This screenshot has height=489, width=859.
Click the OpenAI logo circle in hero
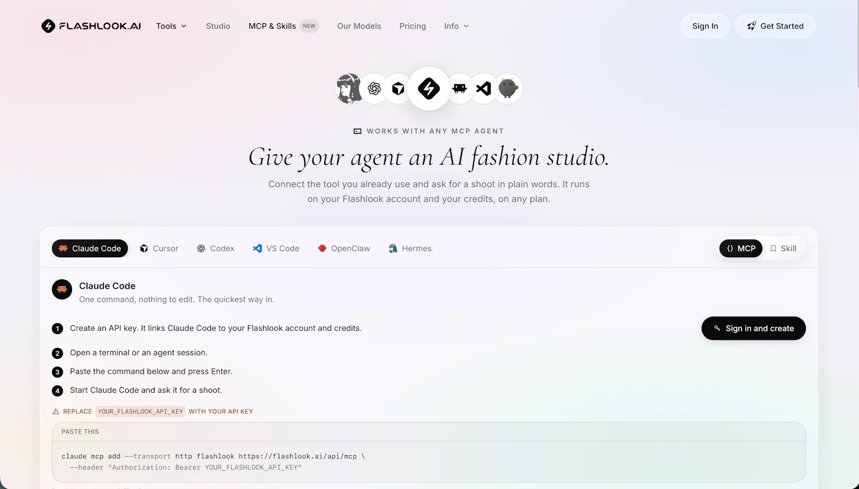click(x=374, y=89)
